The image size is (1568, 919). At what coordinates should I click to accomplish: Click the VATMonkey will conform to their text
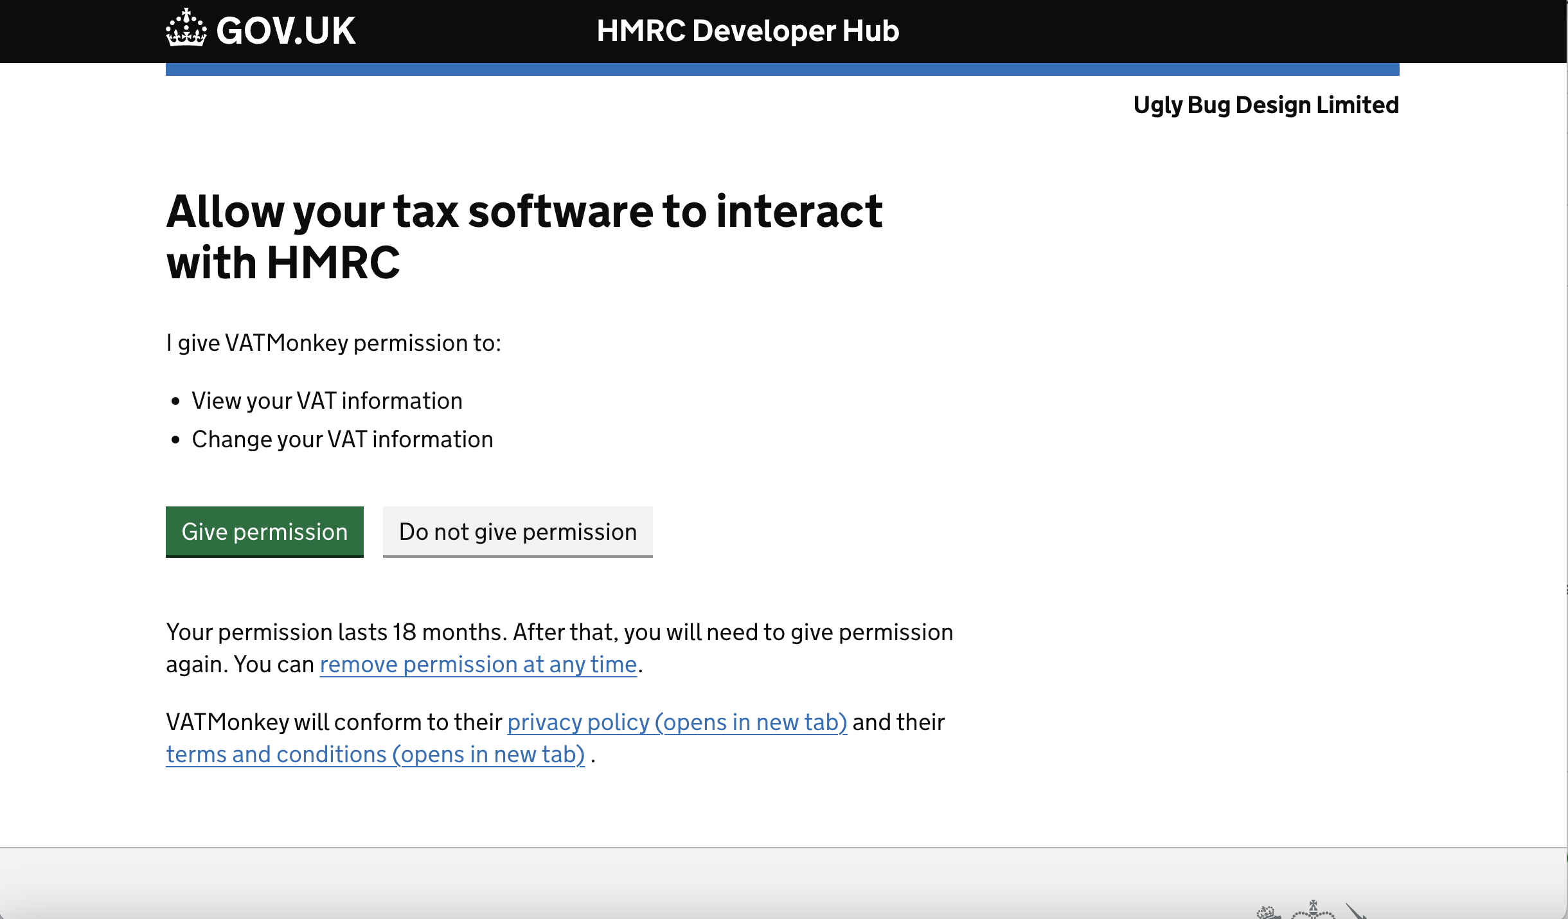[x=334, y=722]
